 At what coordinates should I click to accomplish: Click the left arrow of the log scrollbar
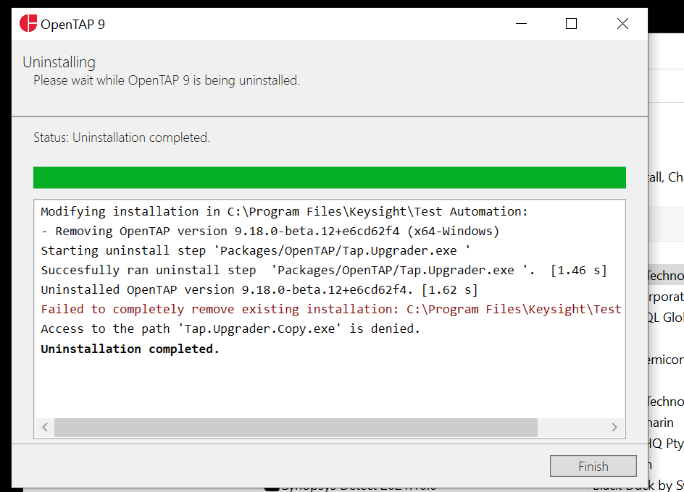[44, 427]
